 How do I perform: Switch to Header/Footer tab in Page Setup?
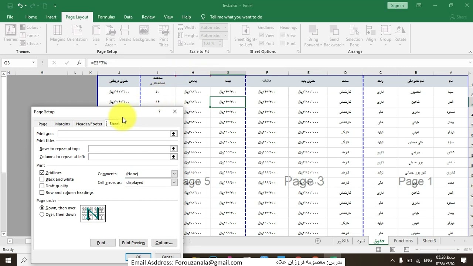point(89,124)
